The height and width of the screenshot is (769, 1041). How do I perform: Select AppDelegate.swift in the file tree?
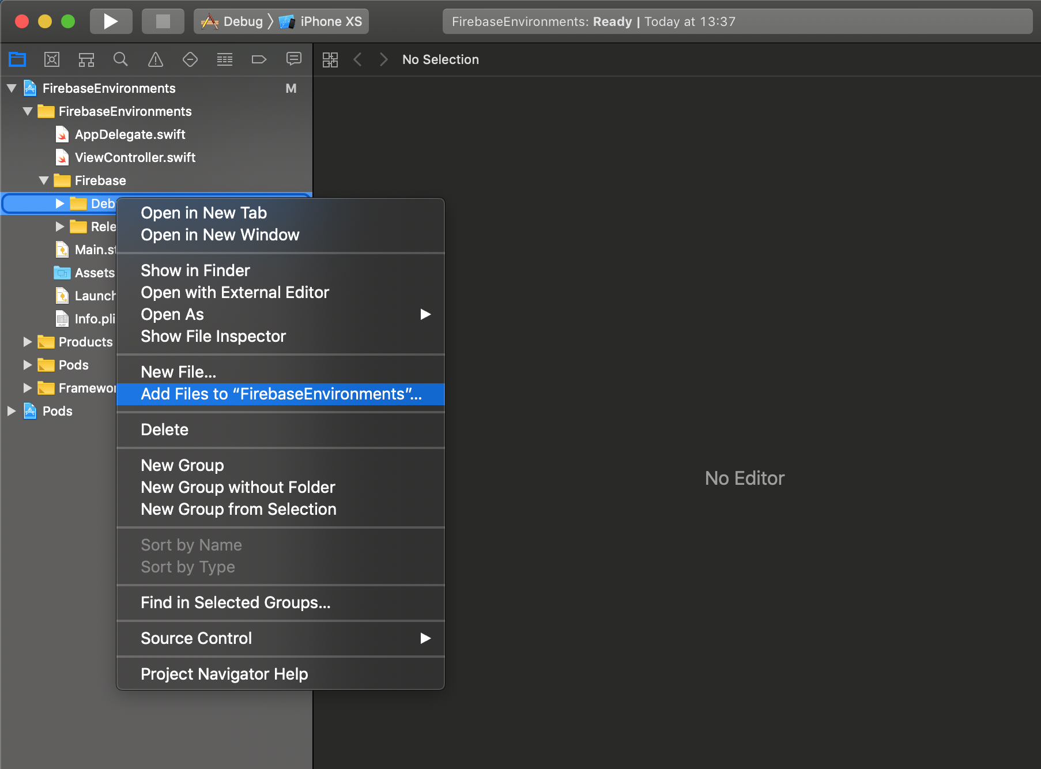pos(130,134)
